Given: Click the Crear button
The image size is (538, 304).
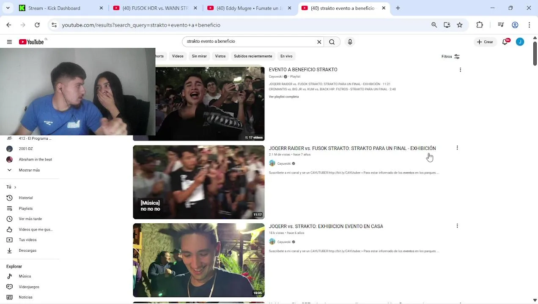Looking at the screenshot, I should 485,42.
